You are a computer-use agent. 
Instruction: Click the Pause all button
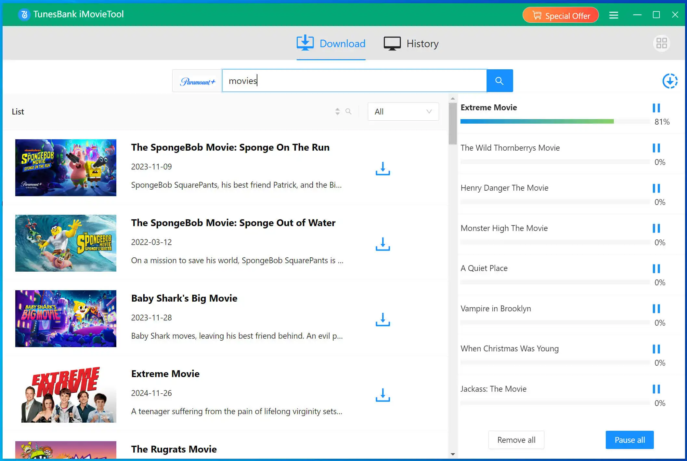[x=629, y=440]
